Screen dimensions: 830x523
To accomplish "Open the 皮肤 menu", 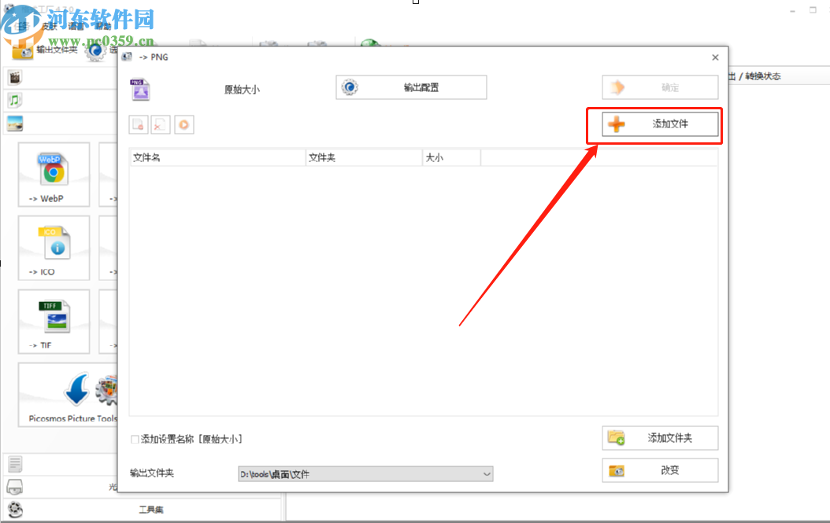I will (50, 27).
